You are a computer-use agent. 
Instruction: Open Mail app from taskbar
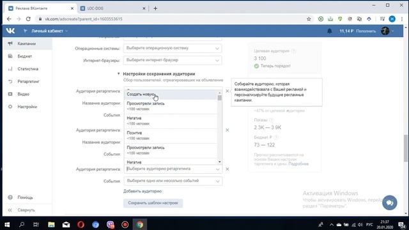tap(66, 224)
